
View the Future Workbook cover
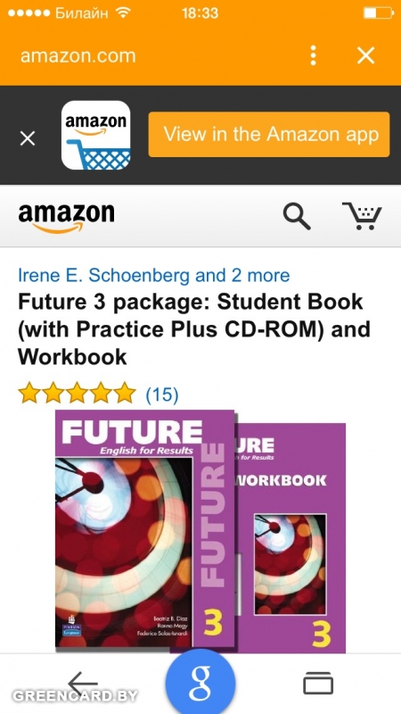pos(291,537)
